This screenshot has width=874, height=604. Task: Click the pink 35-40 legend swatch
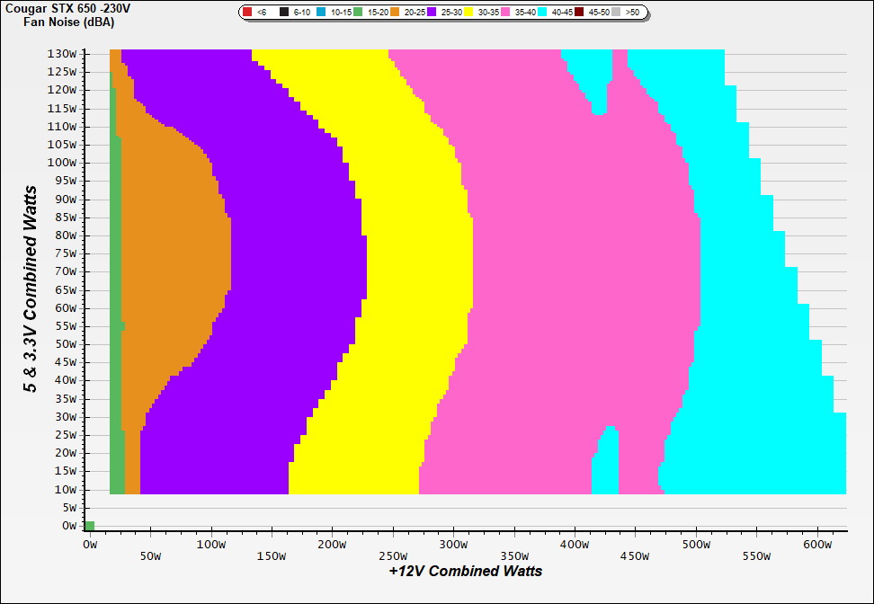(x=504, y=13)
